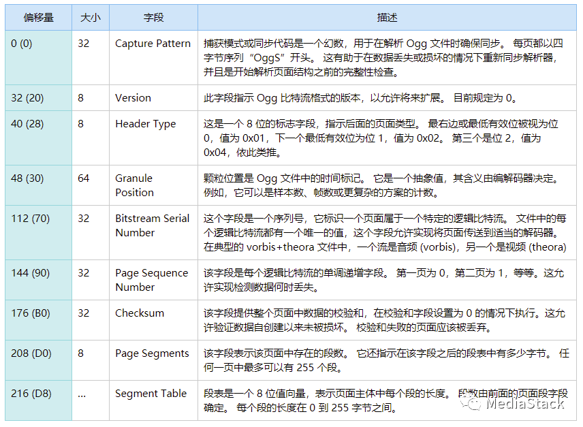Select the Page Sequence Number cell
Image resolution: width=583 pixels, height=427 pixels.
[151, 280]
